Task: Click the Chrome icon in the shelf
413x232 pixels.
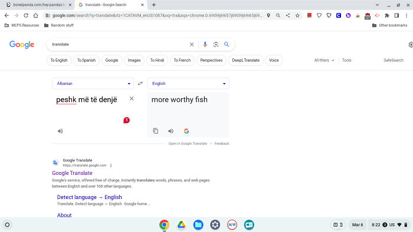Action: coord(164,225)
